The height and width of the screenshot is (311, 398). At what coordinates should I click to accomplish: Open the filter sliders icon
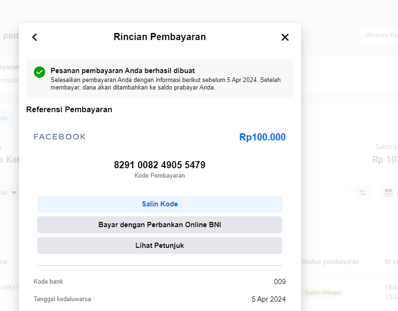coord(362,193)
